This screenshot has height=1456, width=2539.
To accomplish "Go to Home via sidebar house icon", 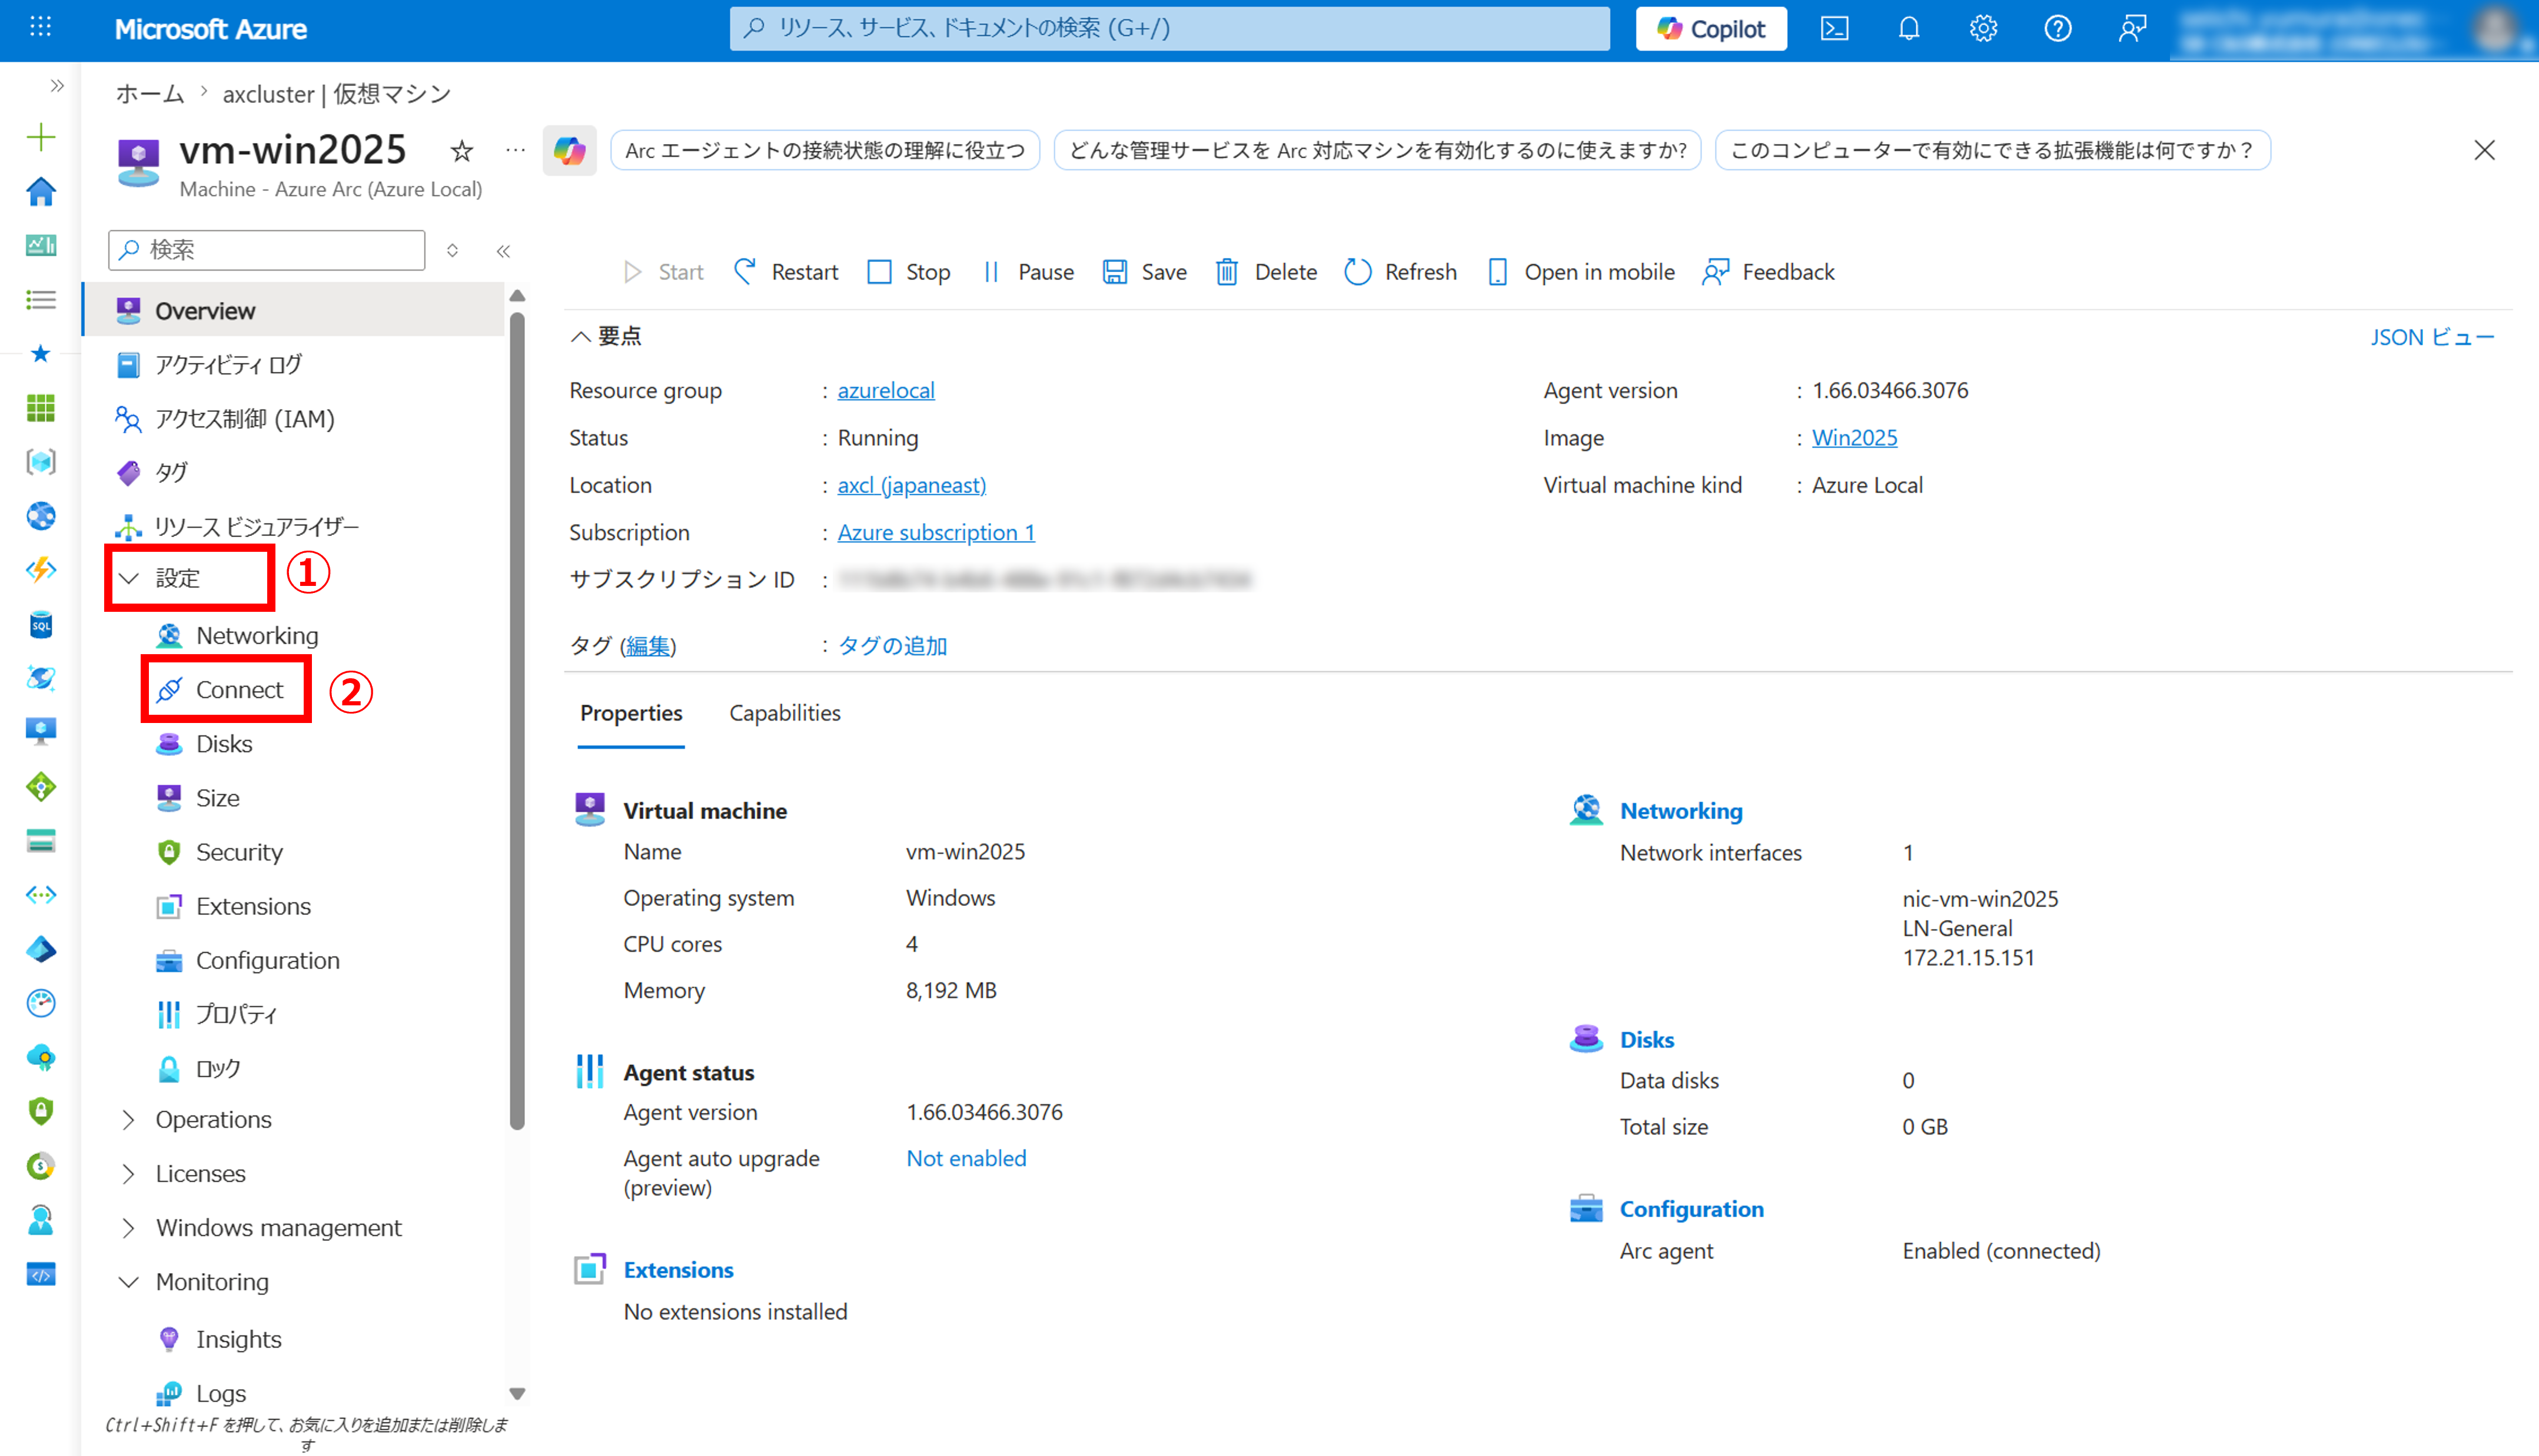I will coord(41,191).
